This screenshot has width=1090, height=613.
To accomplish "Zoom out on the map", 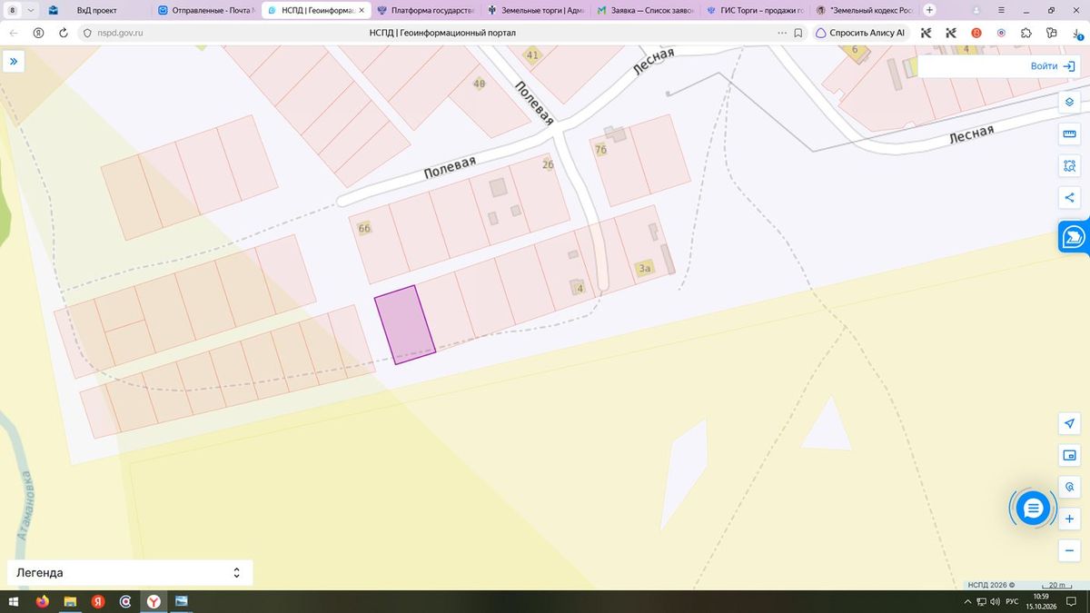I will pyautogui.click(x=1069, y=550).
